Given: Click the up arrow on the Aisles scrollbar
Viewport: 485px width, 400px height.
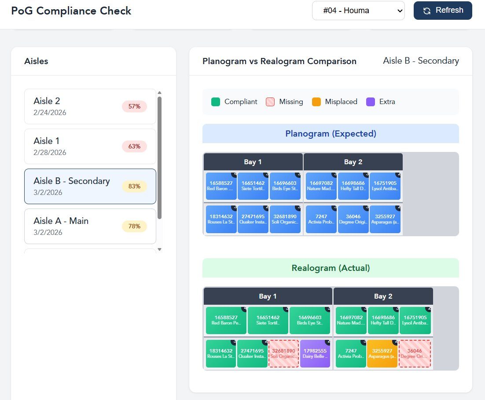Looking at the screenshot, I should point(160,93).
